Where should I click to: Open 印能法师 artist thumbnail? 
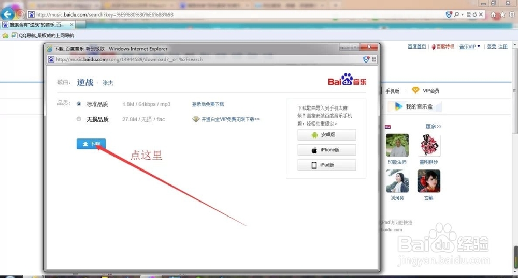coord(397,145)
